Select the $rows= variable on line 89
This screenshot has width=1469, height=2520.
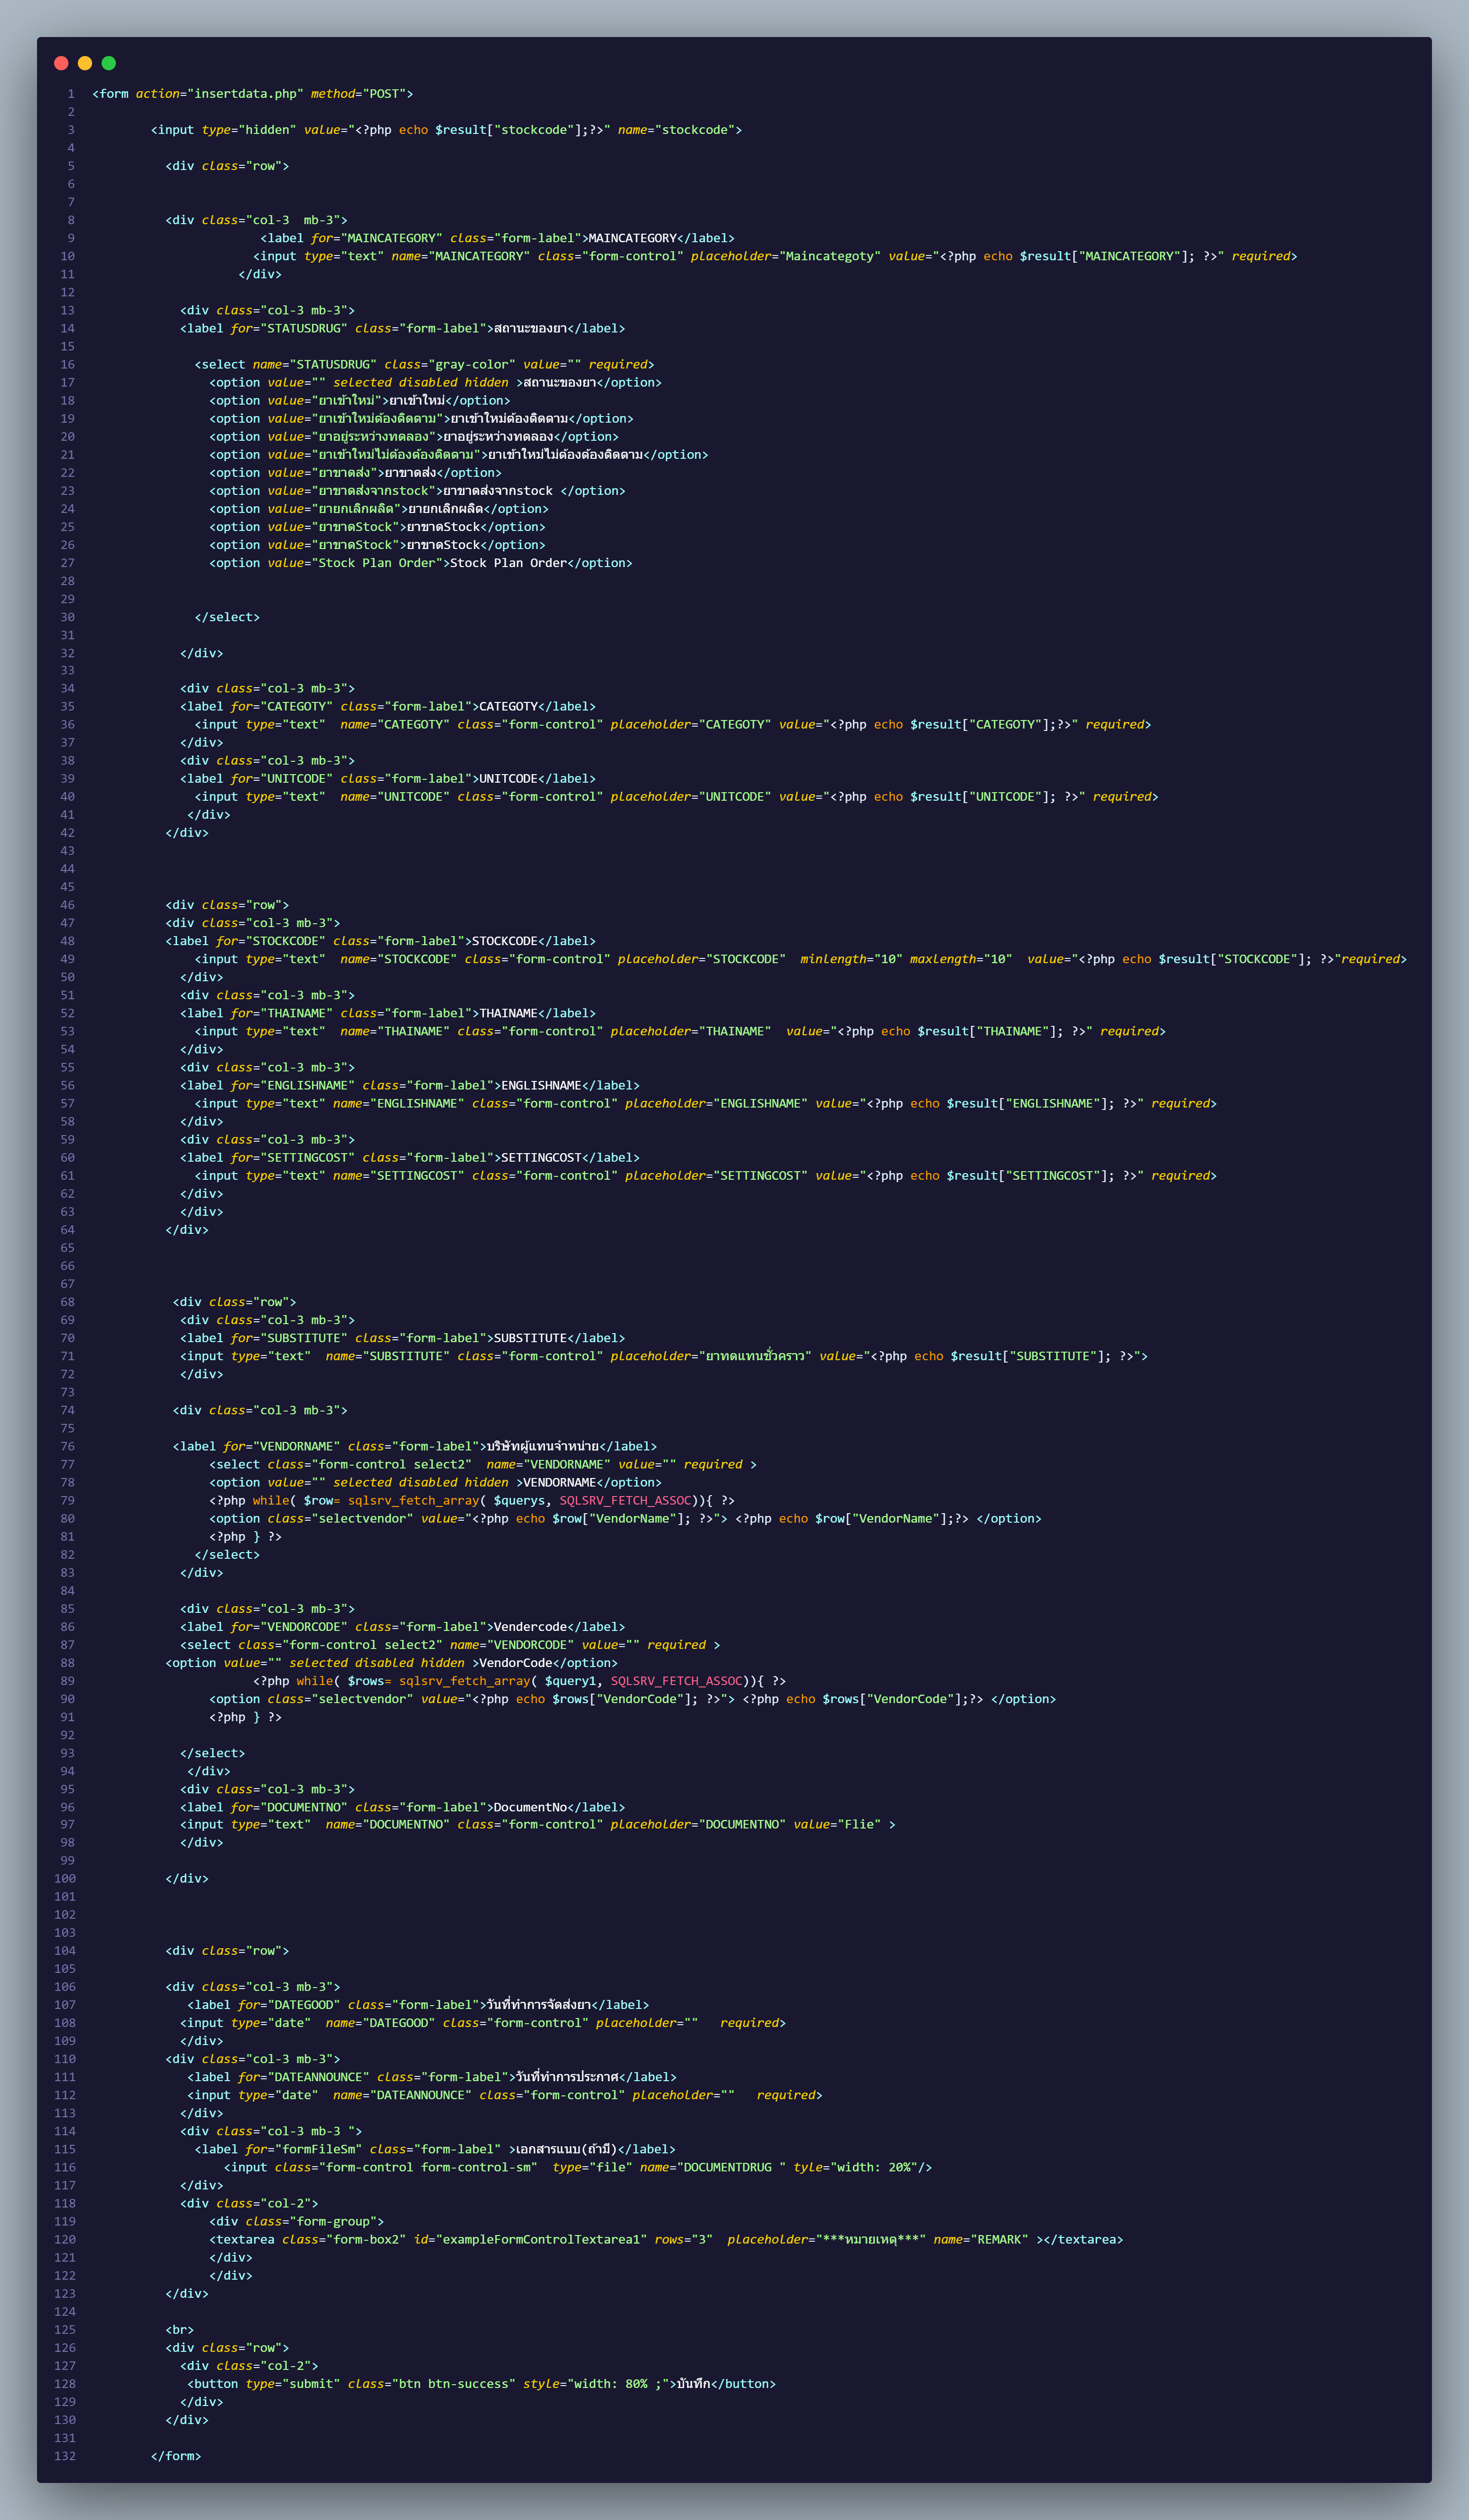point(369,1681)
